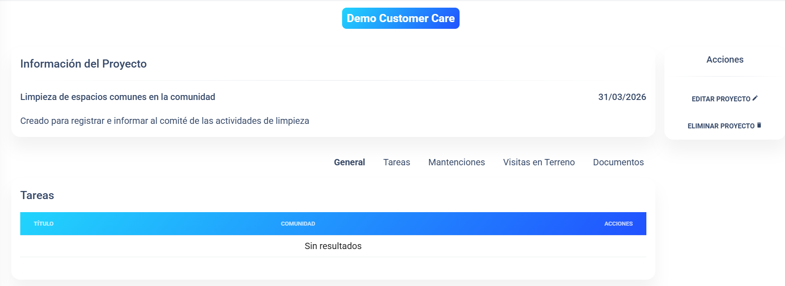Image resolution: width=785 pixels, height=286 pixels.
Task: Click the Sin resultados table row
Action: (333, 246)
